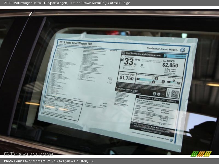Click the fuel pump icon beside 33 MPG
Screen dimensions: 219x164
122,59
